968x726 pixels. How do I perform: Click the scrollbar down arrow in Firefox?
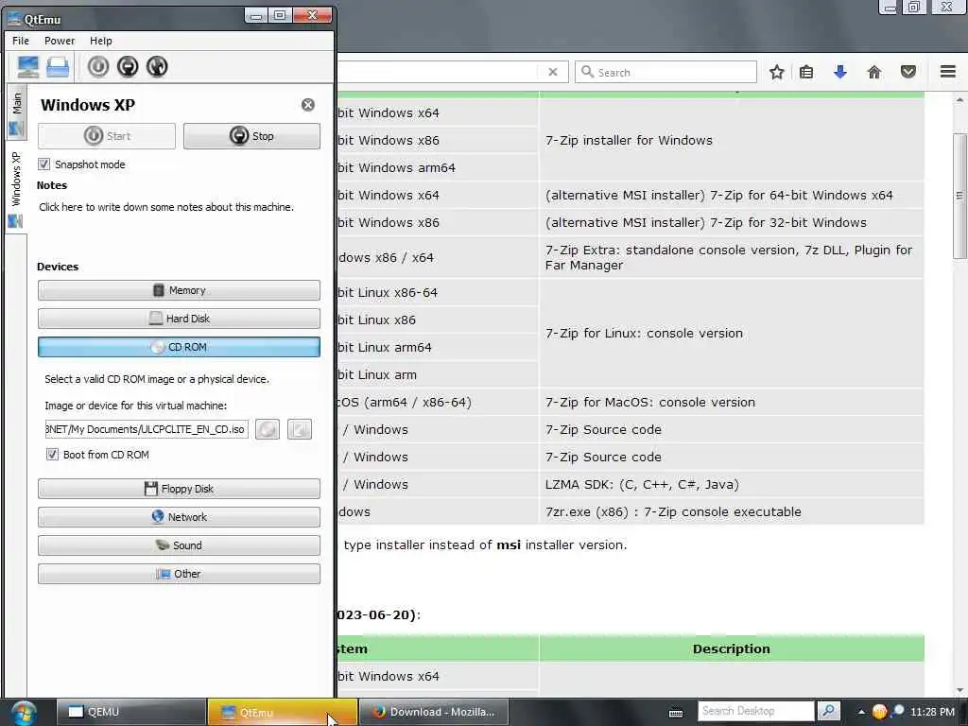point(959,690)
